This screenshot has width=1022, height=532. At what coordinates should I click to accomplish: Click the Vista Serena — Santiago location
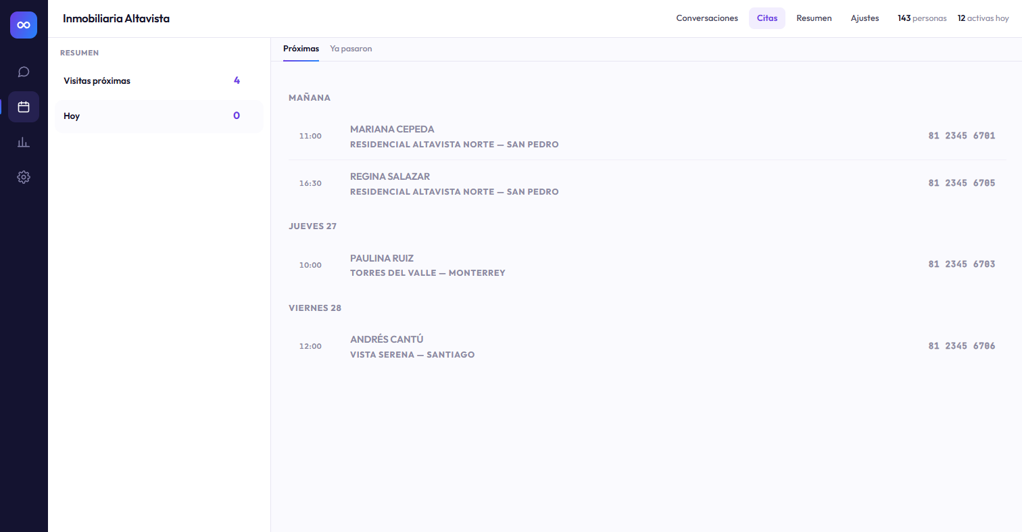[412, 355]
